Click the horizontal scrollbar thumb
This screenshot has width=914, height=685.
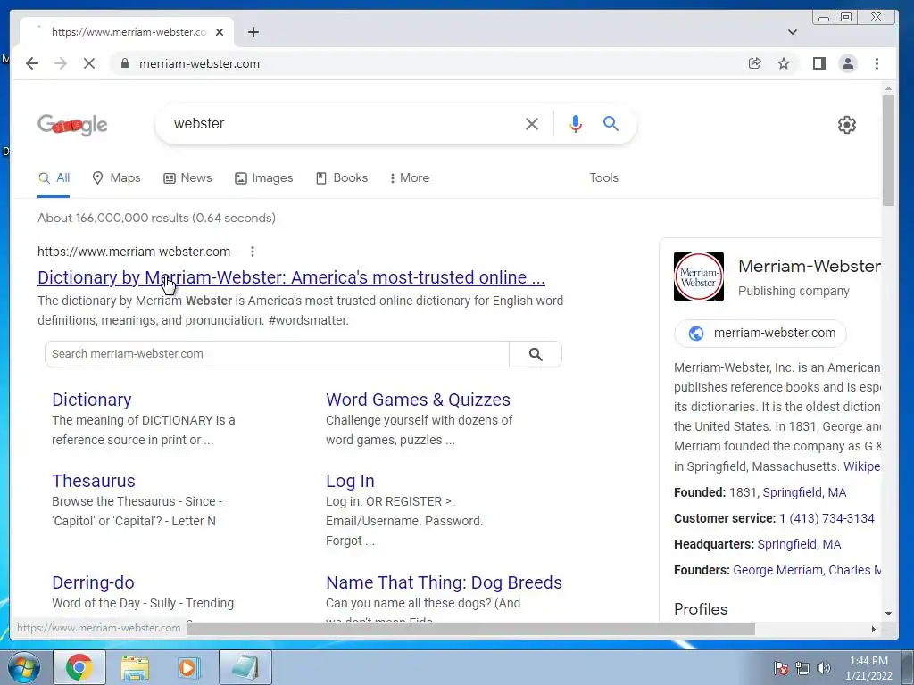coord(471,629)
